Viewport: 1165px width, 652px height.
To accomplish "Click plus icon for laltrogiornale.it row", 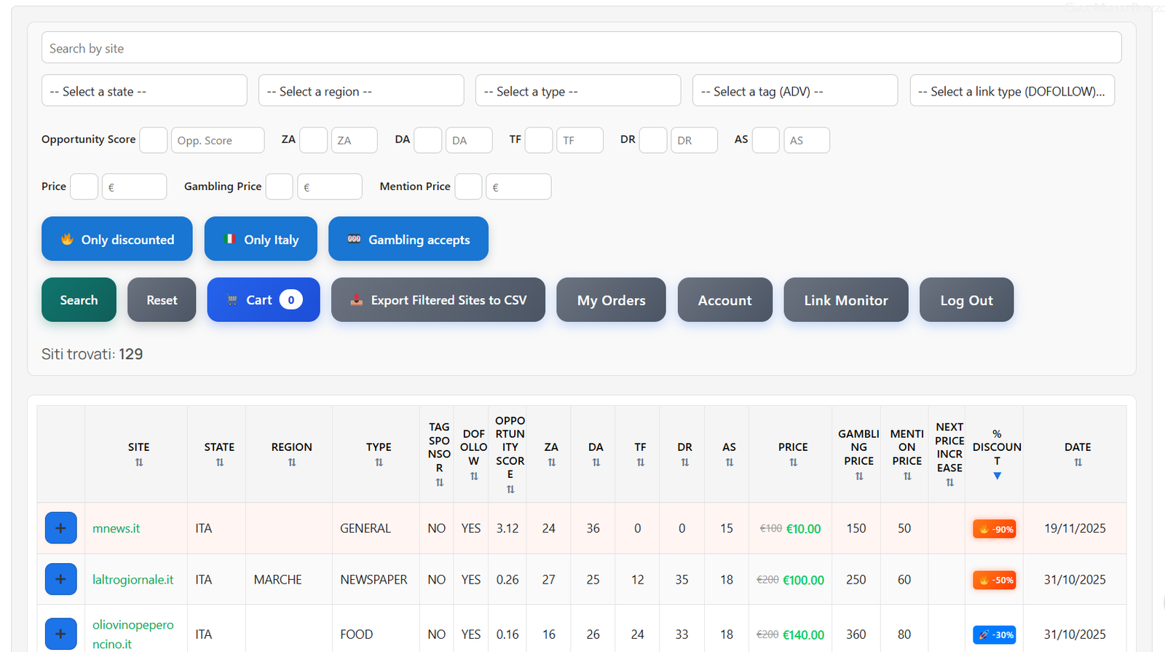I will [x=60, y=579].
